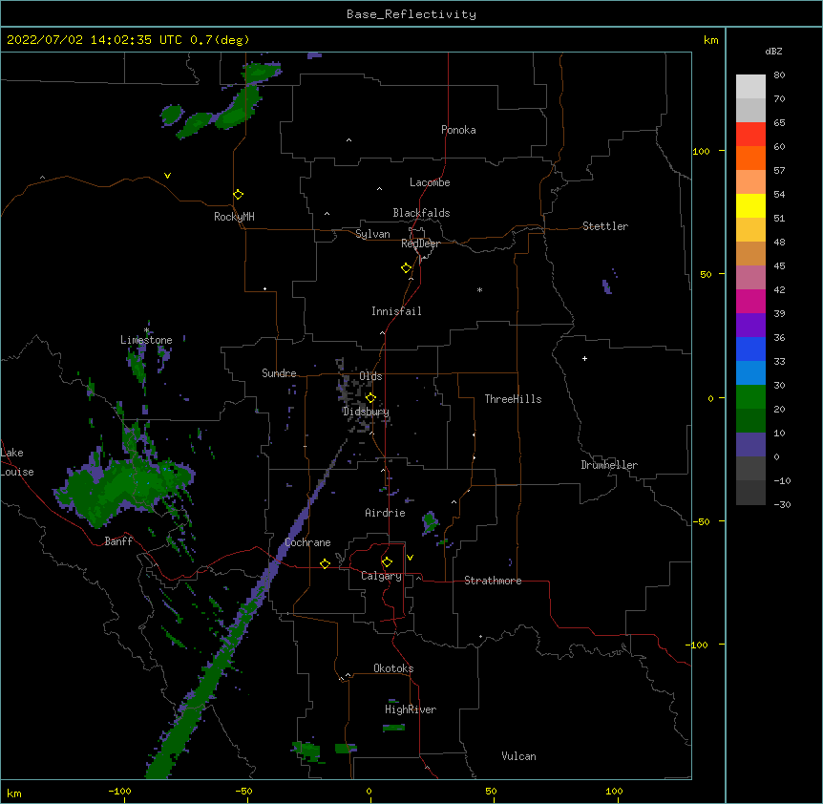Click the -30 value in dBZ legend
The height and width of the screenshot is (804, 823).
pos(782,504)
